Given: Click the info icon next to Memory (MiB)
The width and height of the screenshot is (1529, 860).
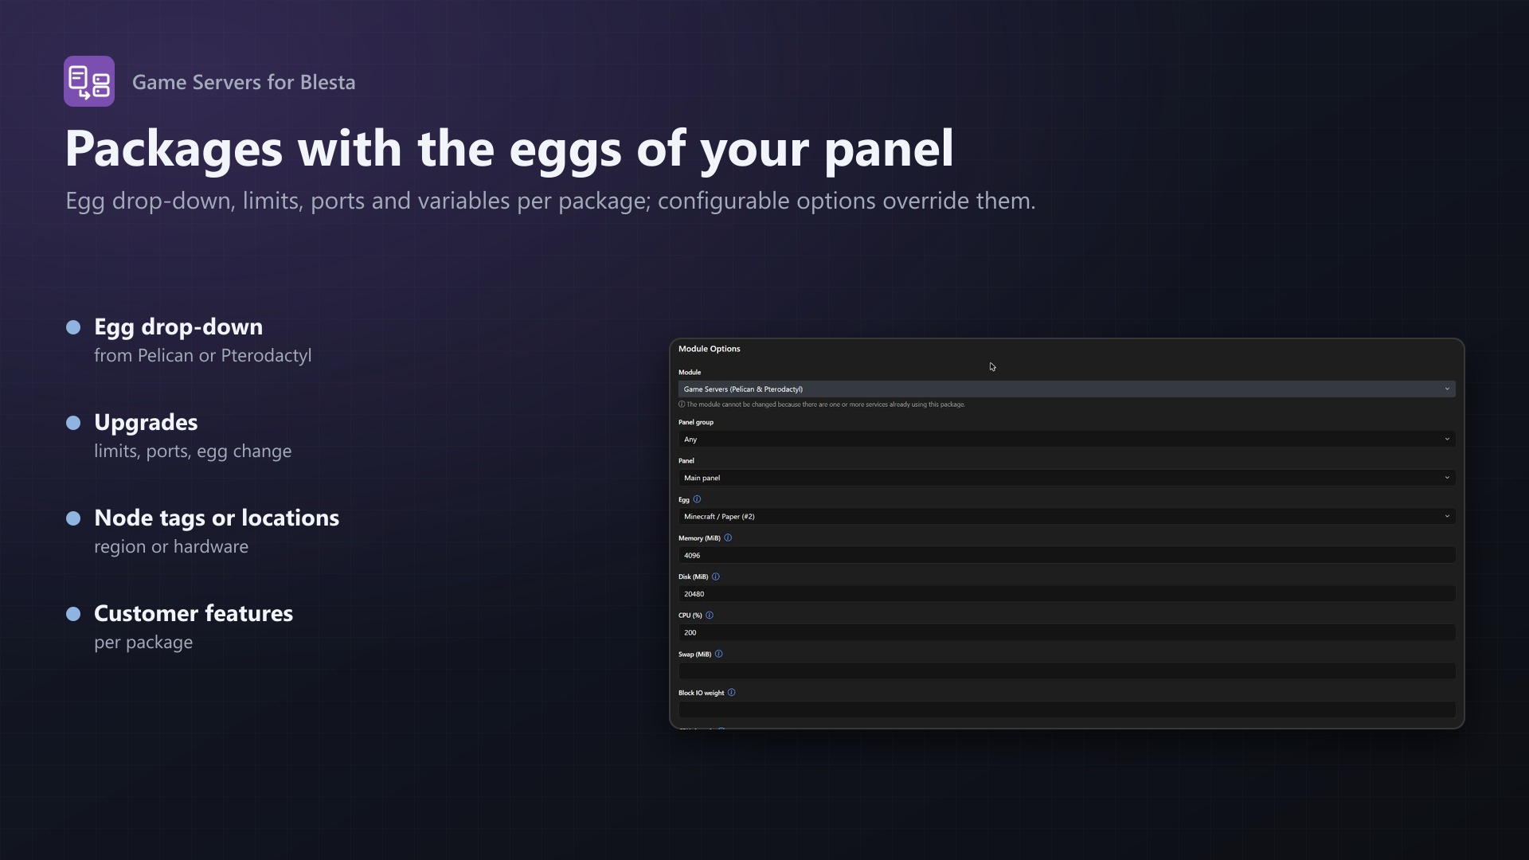Looking at the screenshot, I should (x=728, y=537).
